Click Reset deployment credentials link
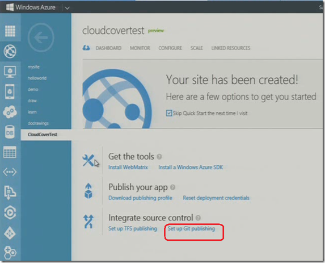The height and width of the screenshot is (263, 325). (216, 198)
